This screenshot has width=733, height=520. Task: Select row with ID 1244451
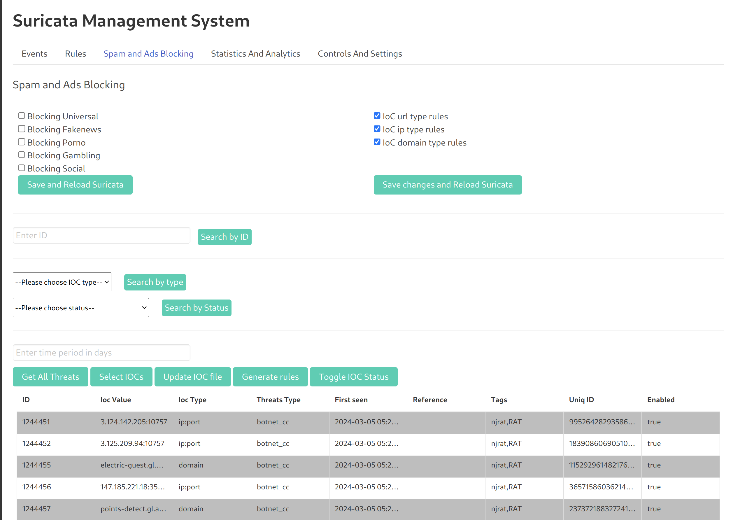[368, 423]
